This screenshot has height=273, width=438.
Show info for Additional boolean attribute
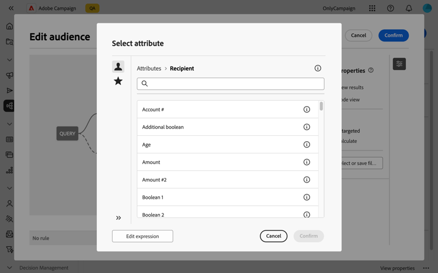[x=307, y=127]
